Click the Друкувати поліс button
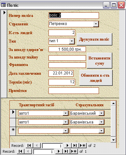 (x=94, y=39)
